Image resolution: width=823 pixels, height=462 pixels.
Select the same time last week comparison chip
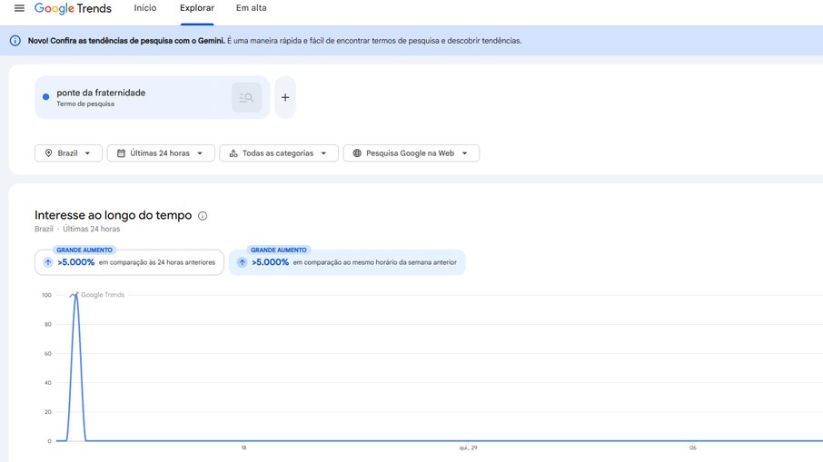(x=347, y=261)
